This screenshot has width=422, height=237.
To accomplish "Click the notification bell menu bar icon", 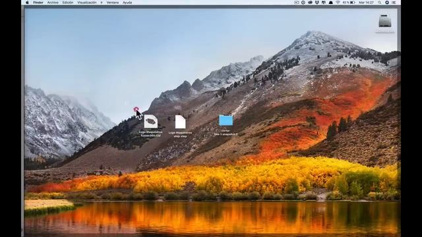I will (331, 3).
